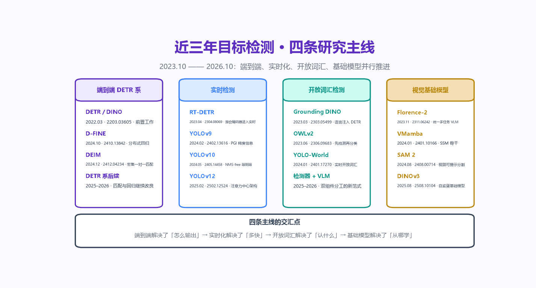536x288 pixels.
Task: Click the Grounding DINO entry name
Action: click(317, 112)
